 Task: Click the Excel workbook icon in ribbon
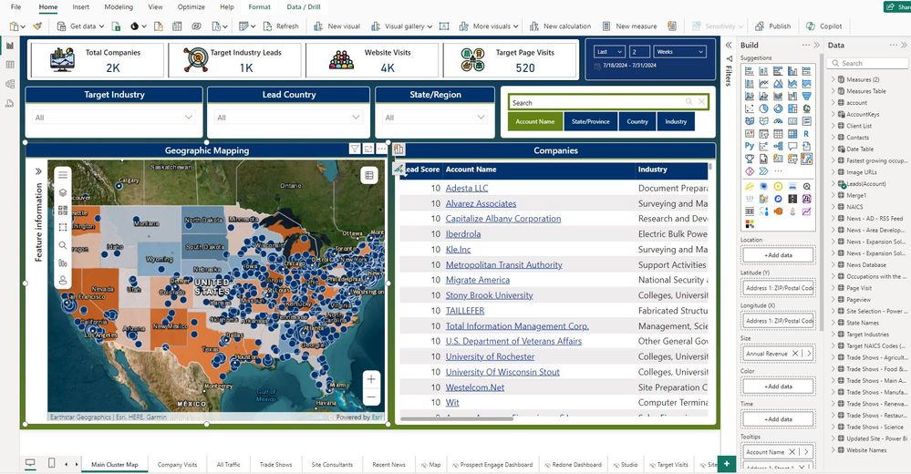(x=116, y=26)
